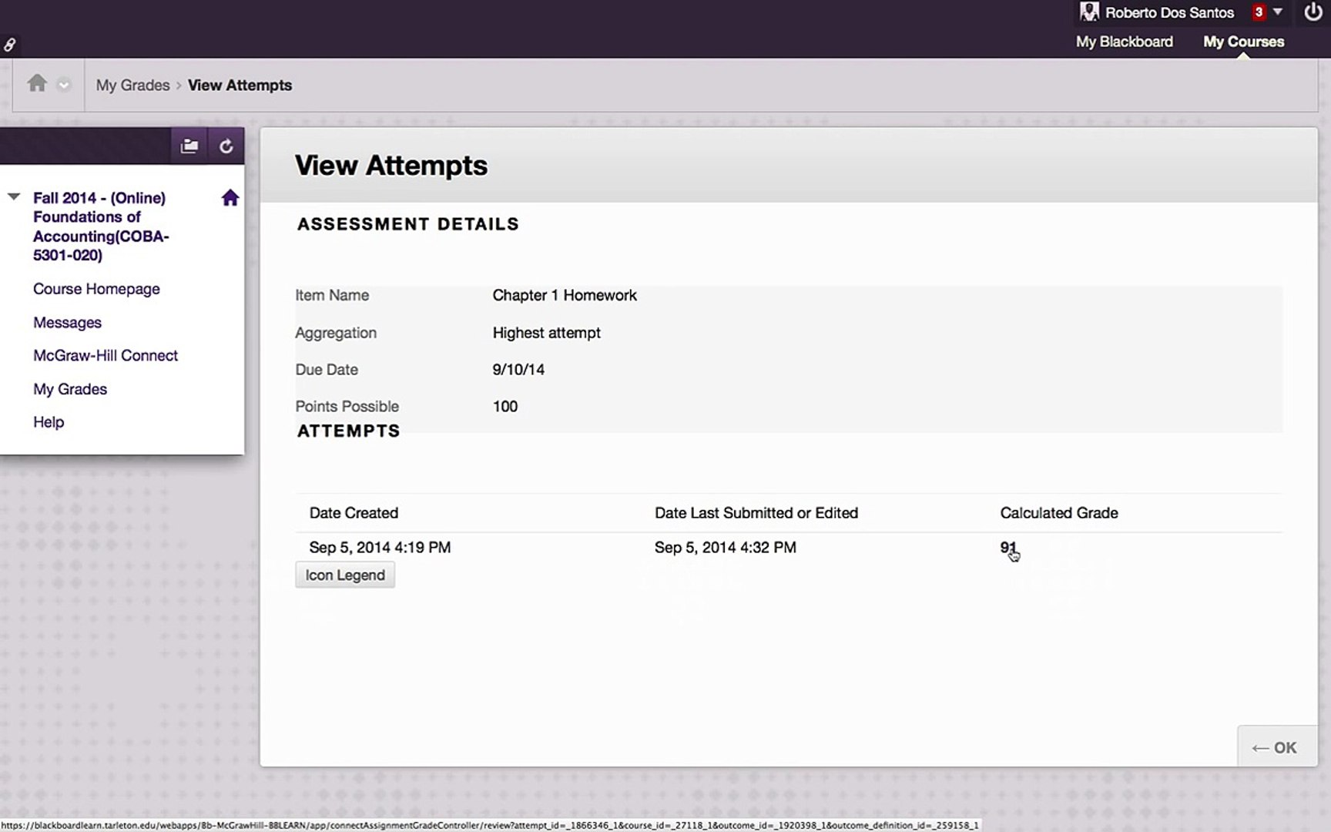Viewport: 1331px width, 832px height.
Task: Click the purple course home icon
Action: tap(230, 198)
